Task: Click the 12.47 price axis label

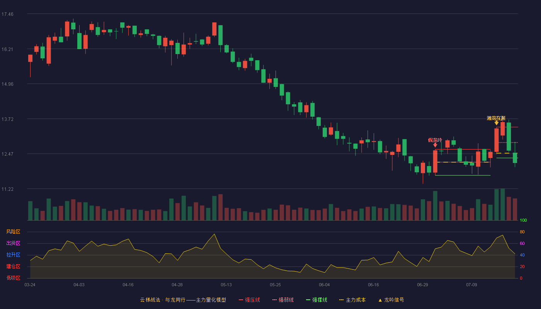Action: tap(7, 154)
